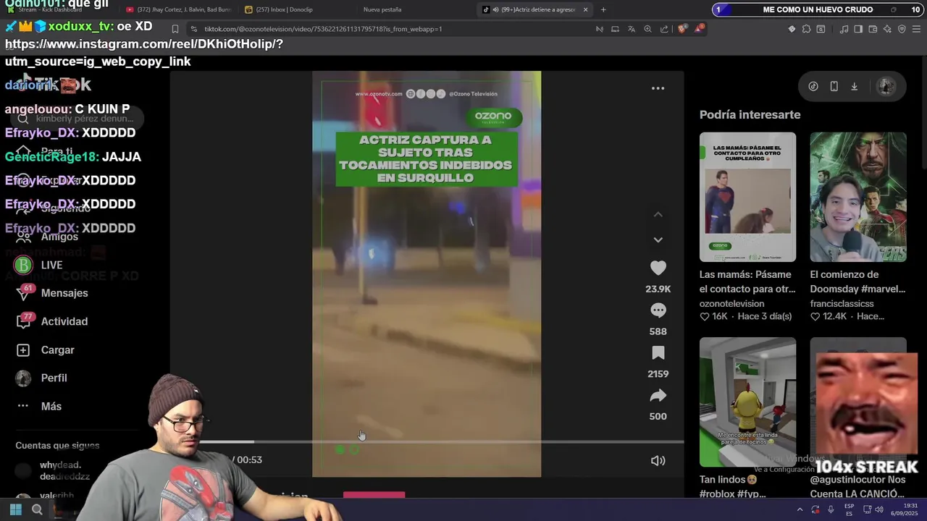Open the VPN shield toolbar icon
The height and width of the screenshot is (521, 927).
pos(902,29)
